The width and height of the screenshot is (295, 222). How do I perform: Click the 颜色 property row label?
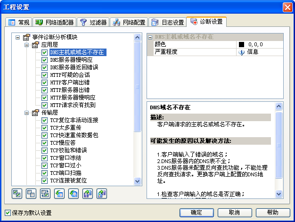160,44
